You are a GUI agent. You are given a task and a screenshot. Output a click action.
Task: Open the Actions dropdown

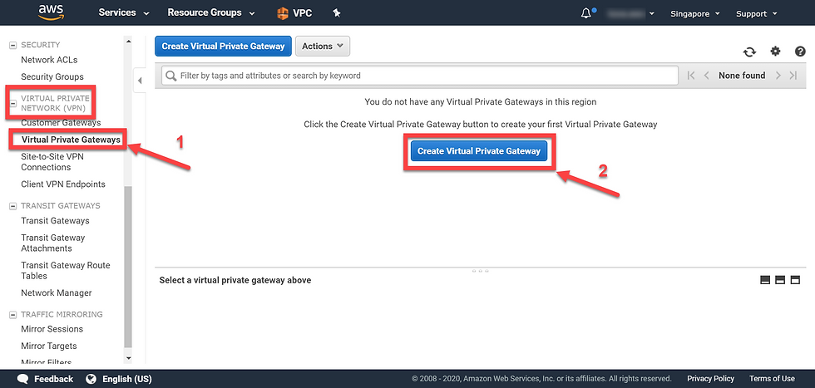tap(323, 47)
